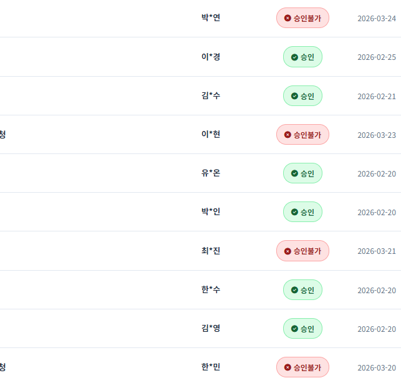Click the date 2026-03-20
Image resolution: width=401 pixels, height=378 pixels.
coord(376,367)
